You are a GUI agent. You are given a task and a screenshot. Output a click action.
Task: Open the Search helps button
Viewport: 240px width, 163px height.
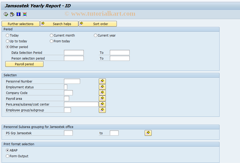coord(59,24)
